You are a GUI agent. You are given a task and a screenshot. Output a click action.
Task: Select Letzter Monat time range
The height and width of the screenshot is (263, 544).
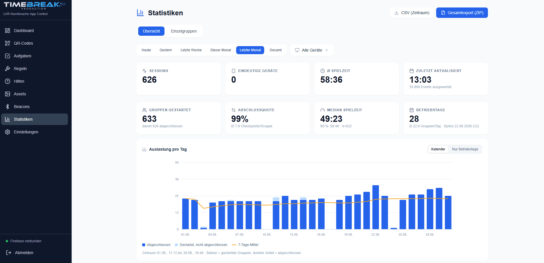[250, 50]
